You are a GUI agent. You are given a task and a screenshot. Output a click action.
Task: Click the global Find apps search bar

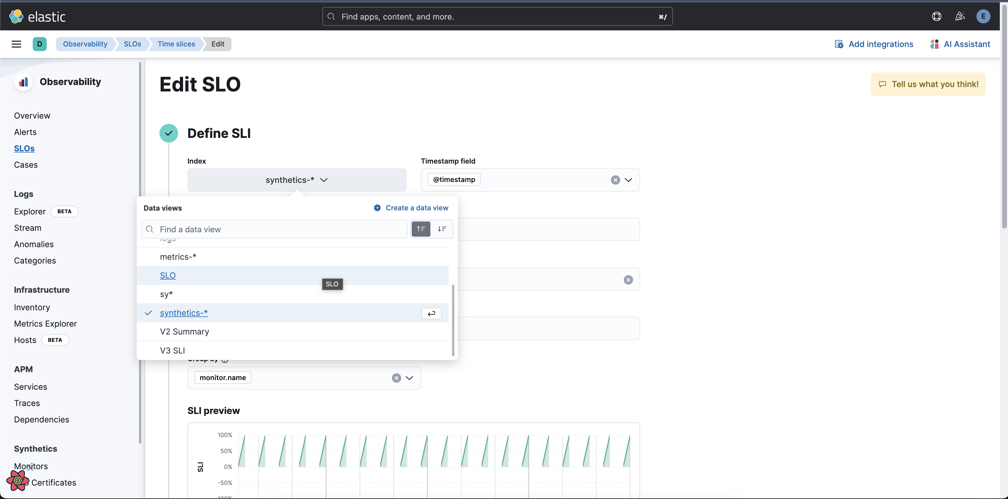point(497,16)
